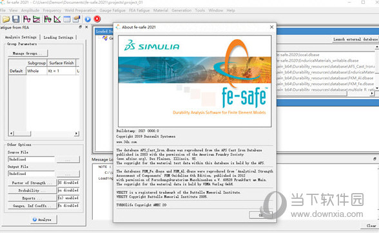Screen dimensions: 379x233
Task: Stop the process with the red X icon
Action: point(97,19)
